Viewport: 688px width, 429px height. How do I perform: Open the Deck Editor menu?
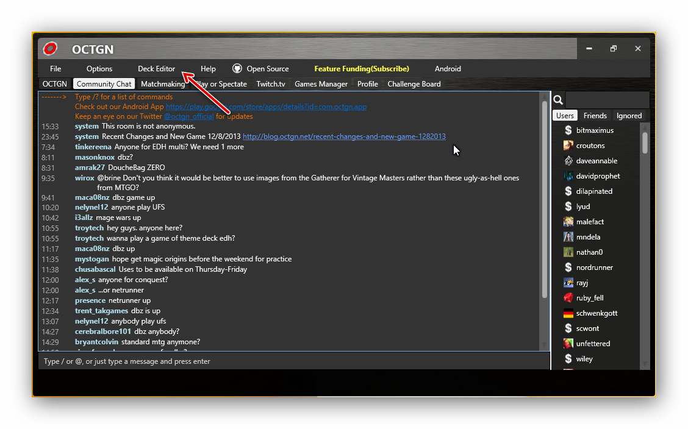pyautogui.click(x=156, y=69)
